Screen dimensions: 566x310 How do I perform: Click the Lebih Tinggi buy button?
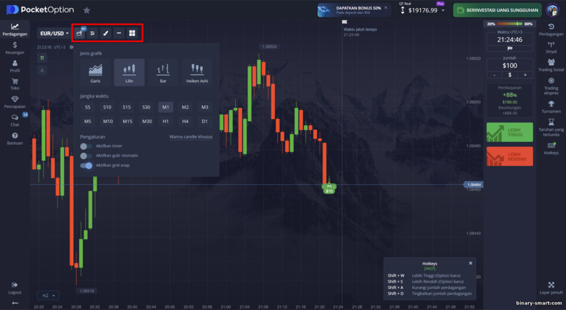(509, 132)
